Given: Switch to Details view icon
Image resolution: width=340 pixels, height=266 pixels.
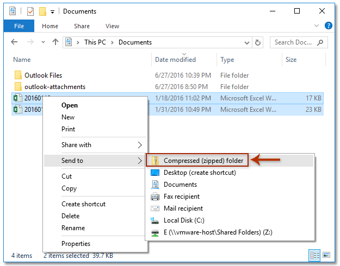Looking at the screenshot, I should 315,255.
